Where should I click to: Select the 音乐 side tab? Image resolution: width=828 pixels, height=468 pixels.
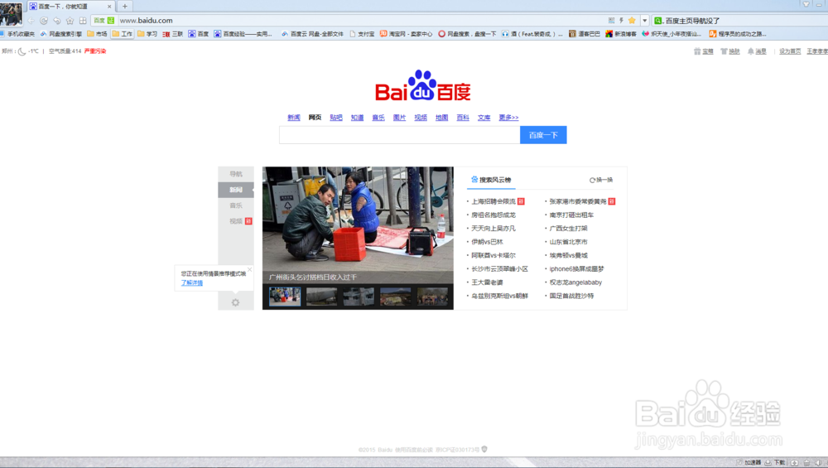[x=235, y=205]
